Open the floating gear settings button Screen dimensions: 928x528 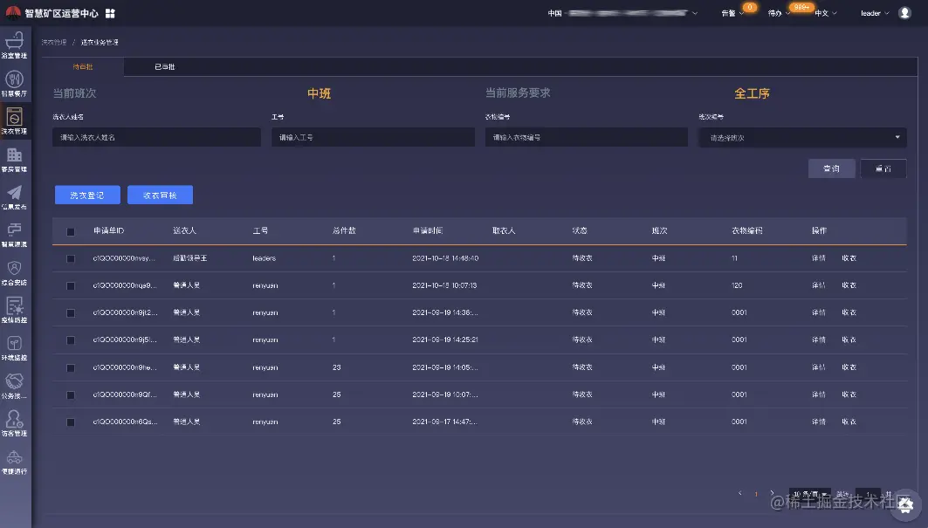(905, 504)
